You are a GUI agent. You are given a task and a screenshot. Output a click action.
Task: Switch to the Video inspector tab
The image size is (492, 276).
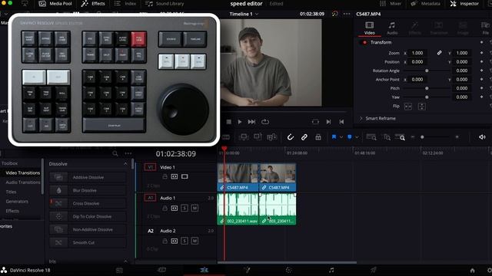(369, 28)
